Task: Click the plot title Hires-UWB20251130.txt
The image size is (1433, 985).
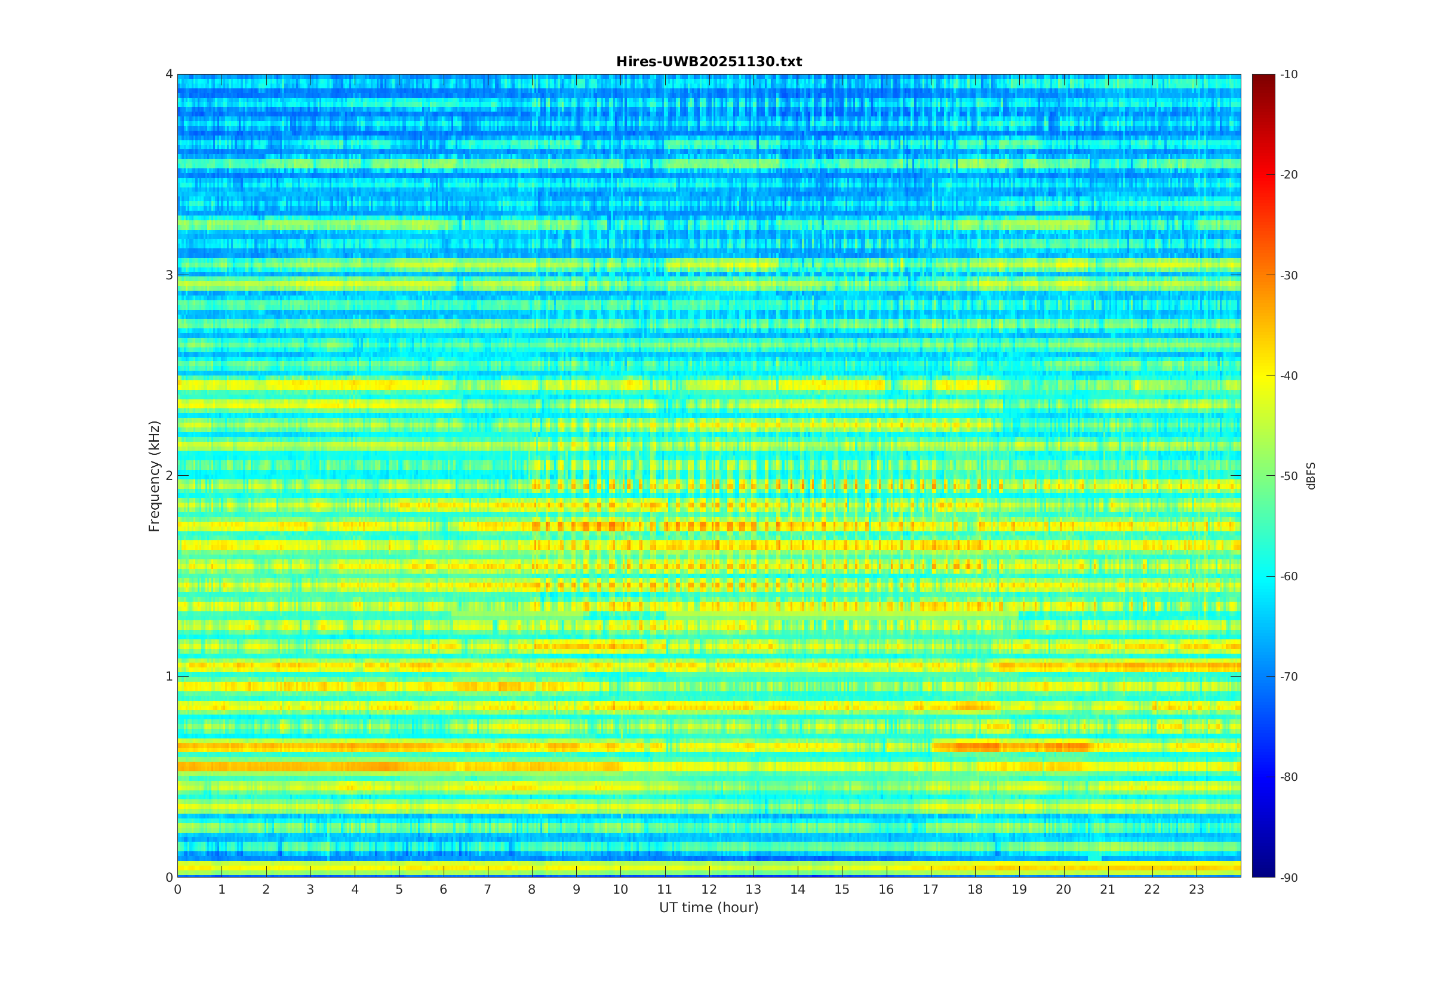Action: [709, 61]
